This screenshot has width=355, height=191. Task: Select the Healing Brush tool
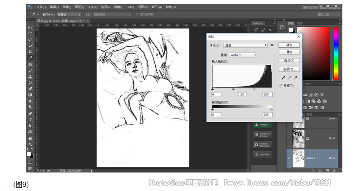(30, 65)
